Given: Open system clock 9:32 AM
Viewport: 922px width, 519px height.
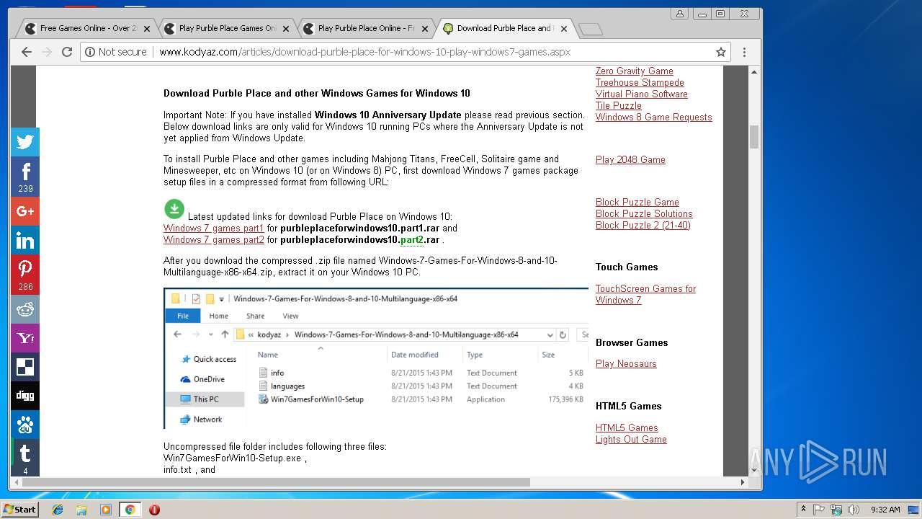Looking at the screenshot, I should pyautogui.click(x=885, y=510).
